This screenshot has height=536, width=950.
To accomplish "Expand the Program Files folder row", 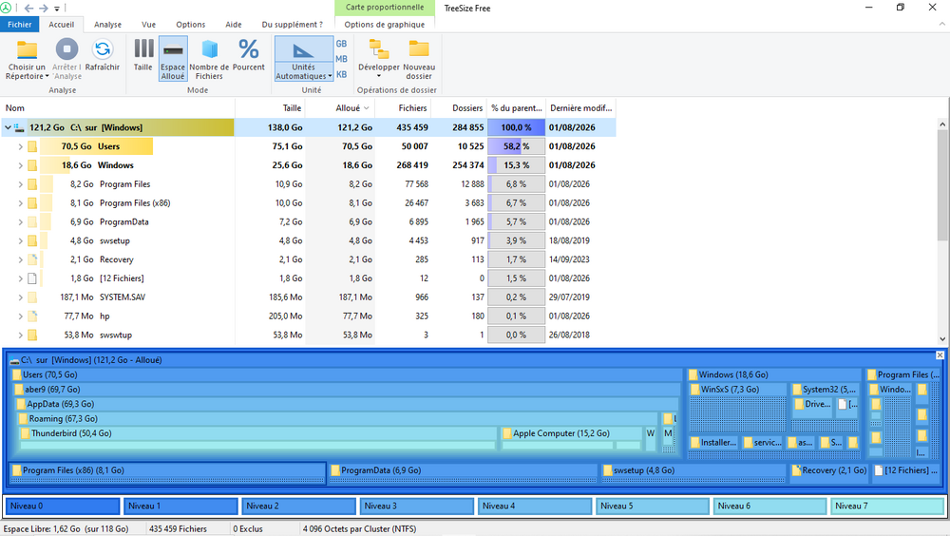I will 21,183.
